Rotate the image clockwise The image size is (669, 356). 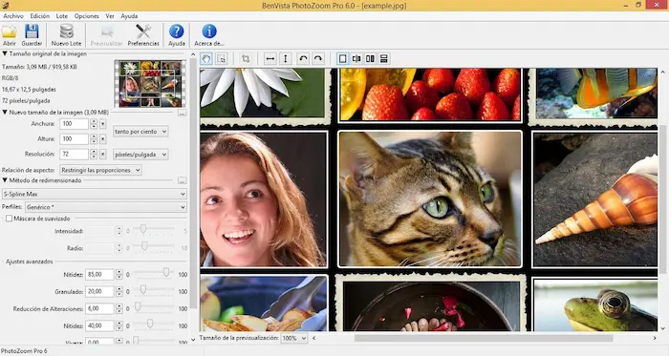pyautogui.click(x=318, y=59)
